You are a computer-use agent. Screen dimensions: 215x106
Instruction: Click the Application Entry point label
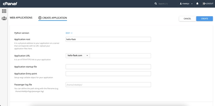click(26, 74)
